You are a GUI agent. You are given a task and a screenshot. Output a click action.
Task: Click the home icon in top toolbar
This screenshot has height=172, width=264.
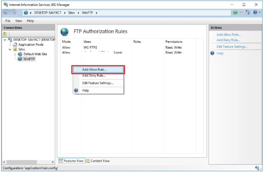click(247, 12)
